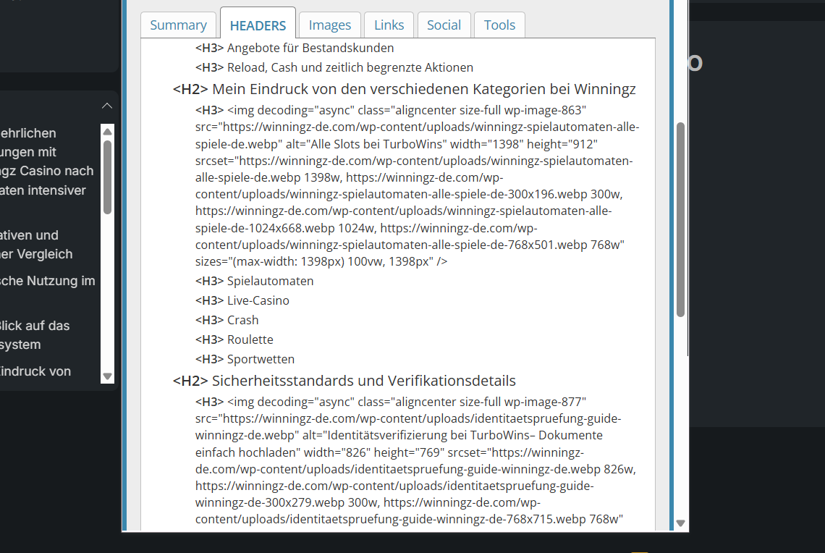This screenshot has height=553, width=825.
Task: Click sidebar link ending 'sche Nutzung im'
Action: click(47, 281)
